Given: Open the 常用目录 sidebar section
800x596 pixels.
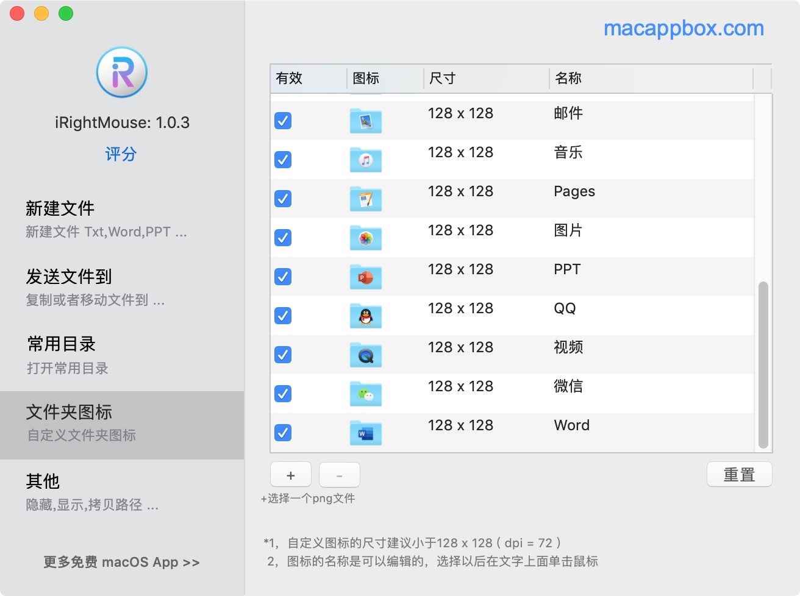Looking at the screenshot, I should (x=122, y=357).
